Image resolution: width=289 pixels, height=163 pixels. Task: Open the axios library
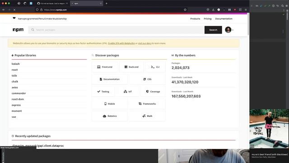pyautogui.click(x=14, y=87)
